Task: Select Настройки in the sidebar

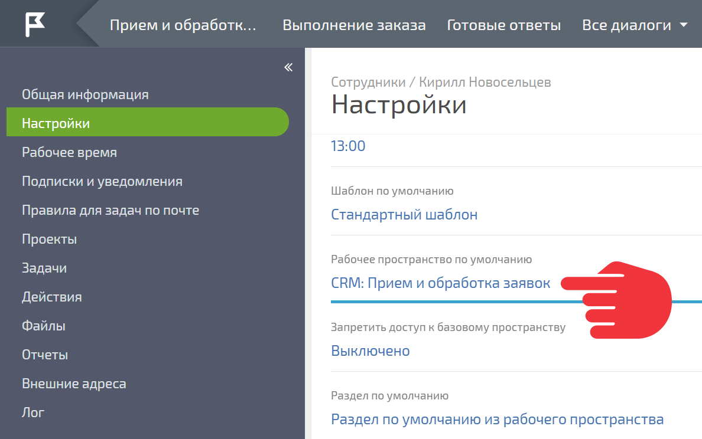Action: [148, 122]
